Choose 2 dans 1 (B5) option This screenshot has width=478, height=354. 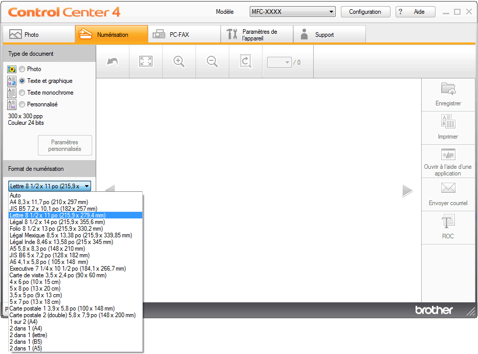[76, 342]
